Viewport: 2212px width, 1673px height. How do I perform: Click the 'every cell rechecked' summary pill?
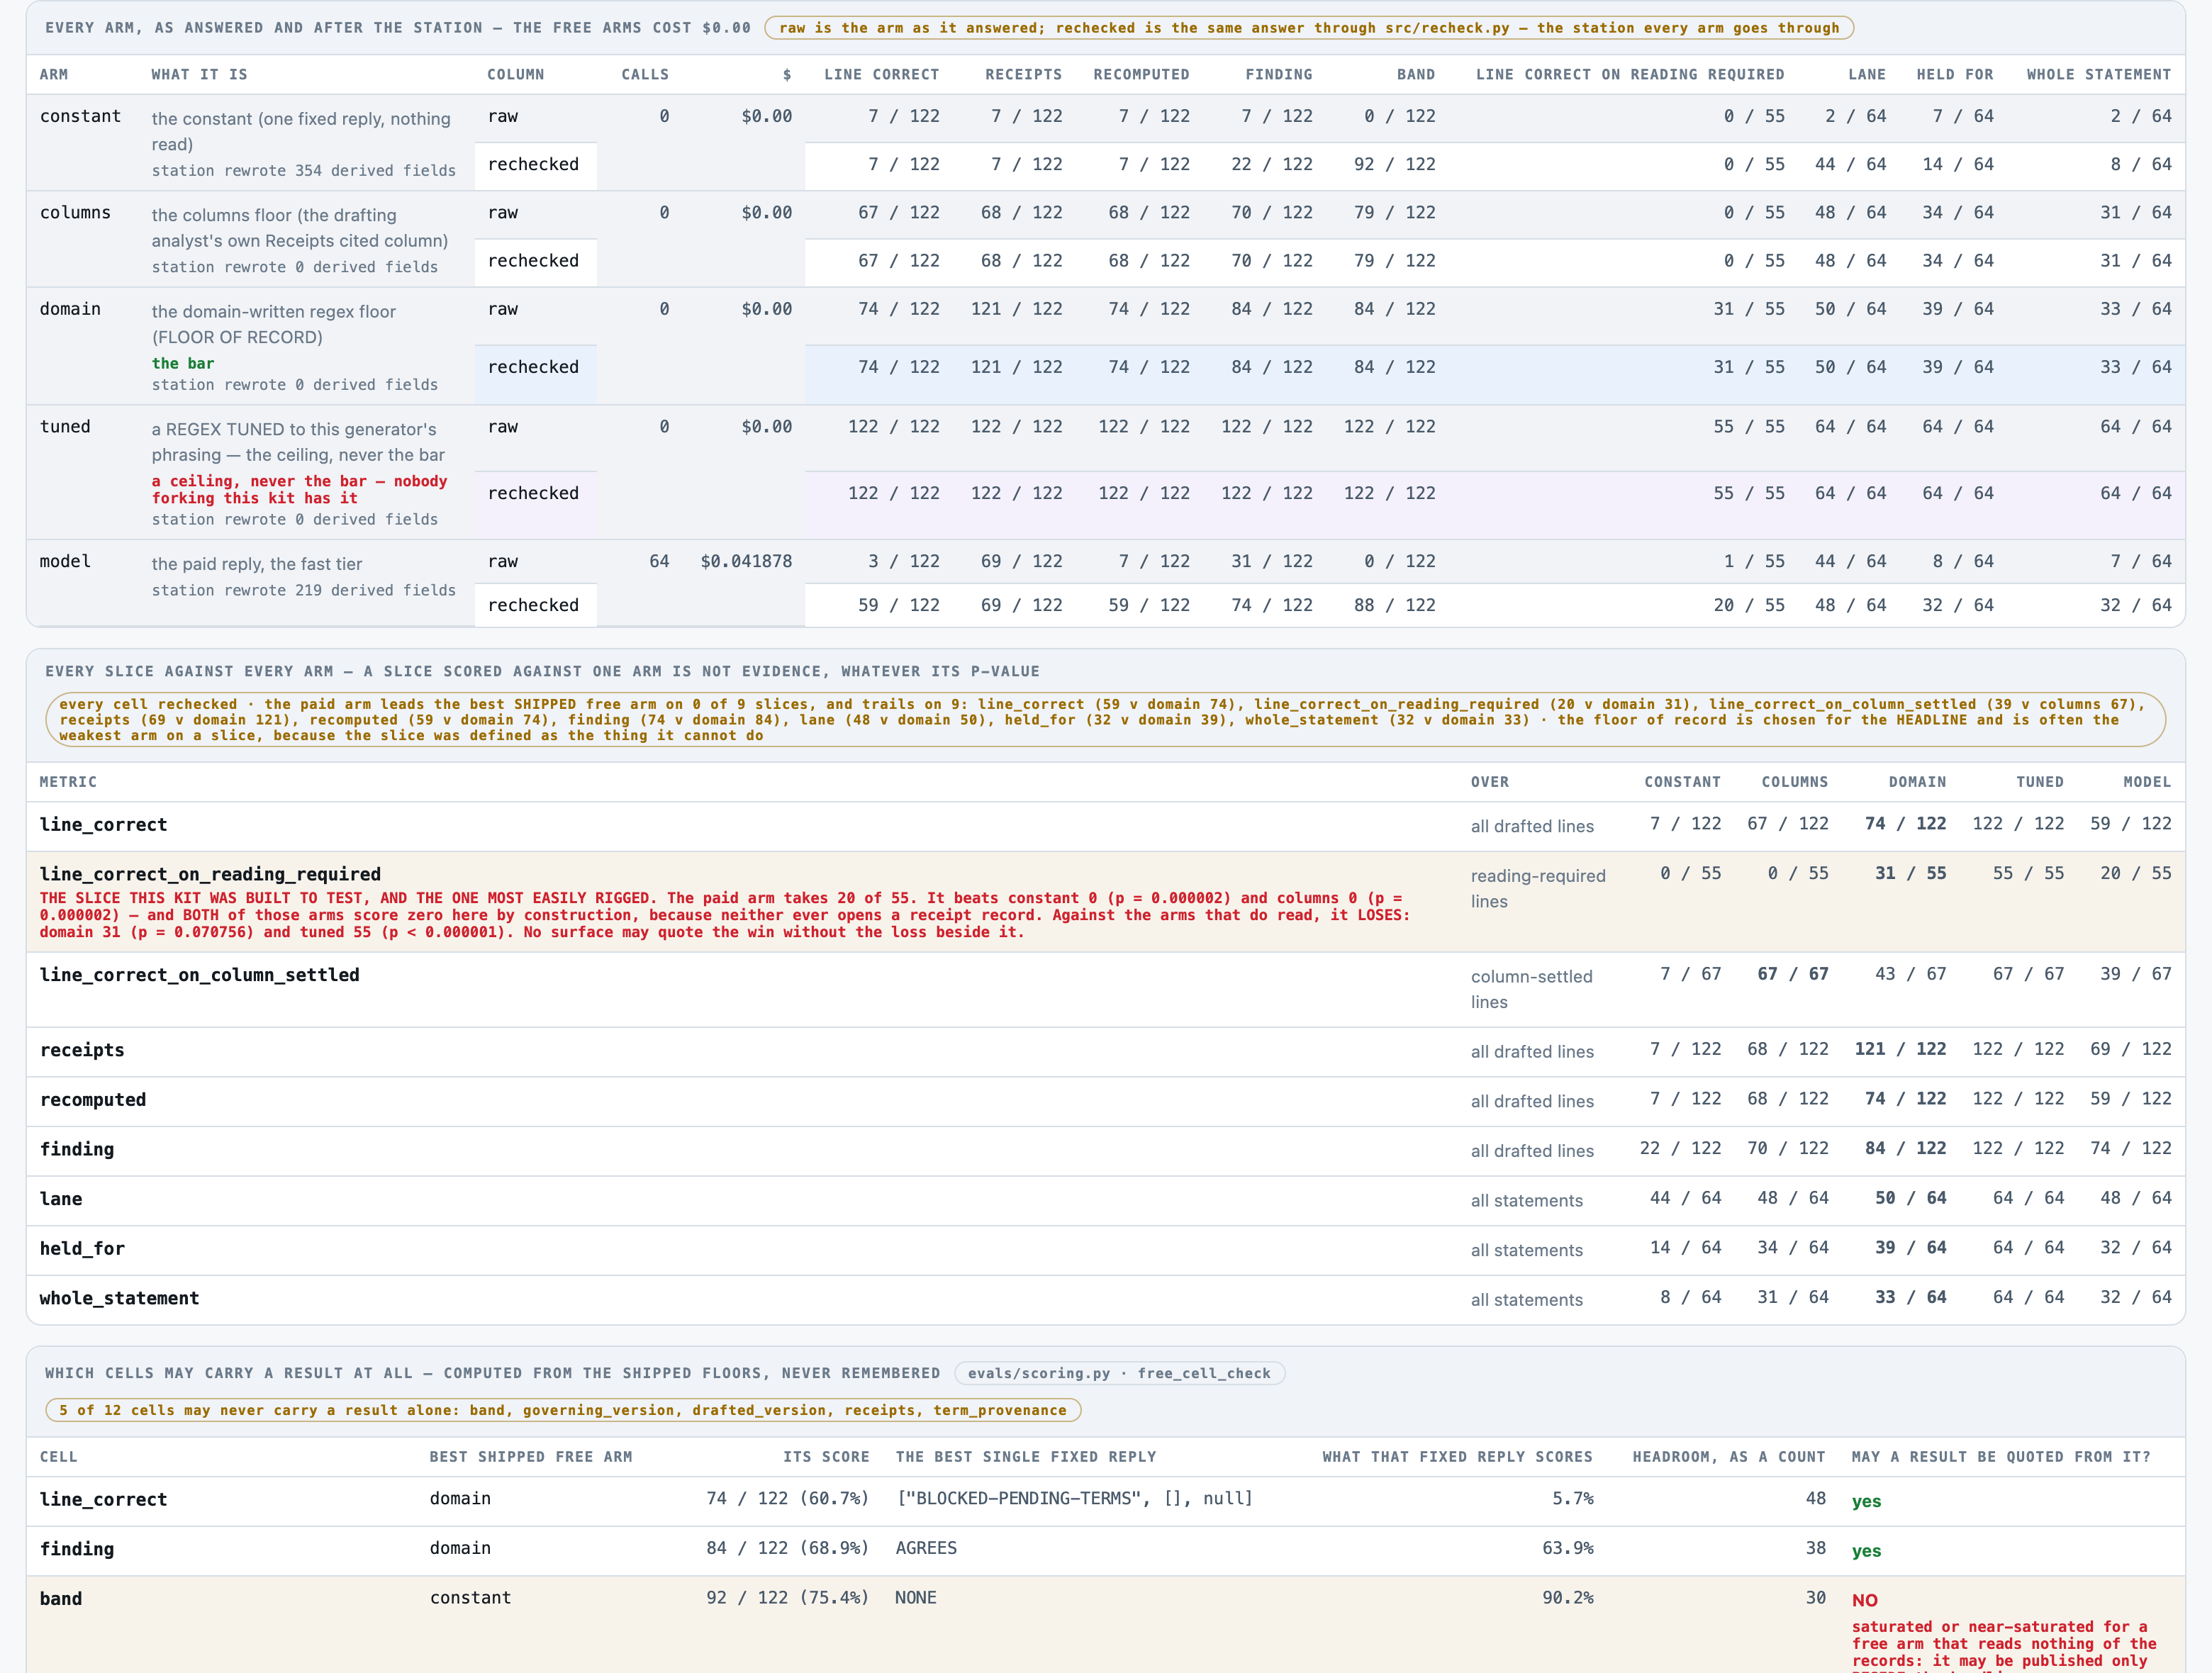(x=1105, y=720)
